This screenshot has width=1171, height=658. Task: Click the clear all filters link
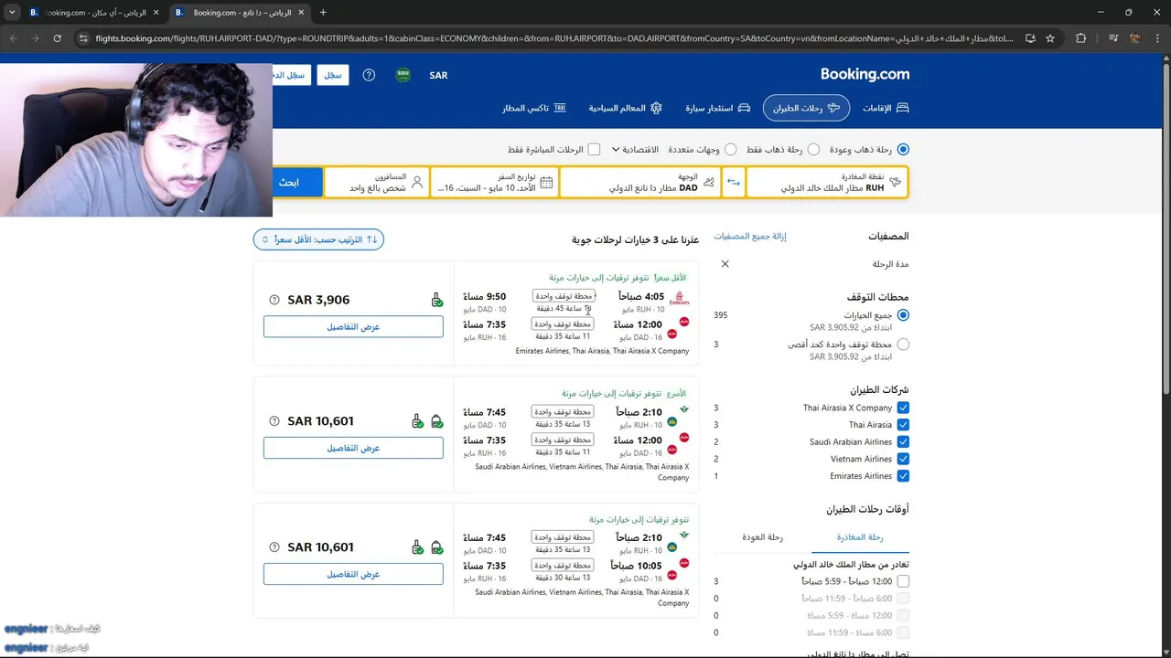pyautogui.click(x=750, y=236)
